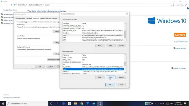Click the Control Panel breadcrumb
The width and height of the screenshot is (189, 106).
(x=22, y=5)
